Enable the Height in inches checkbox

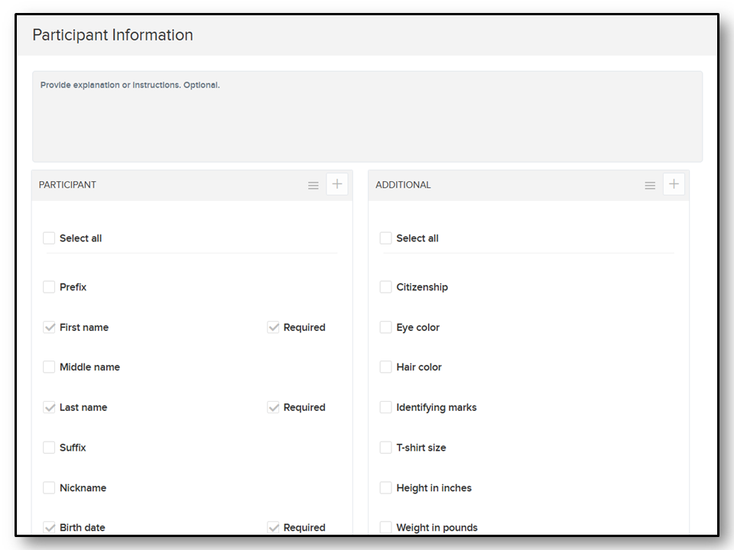point(385,487)
